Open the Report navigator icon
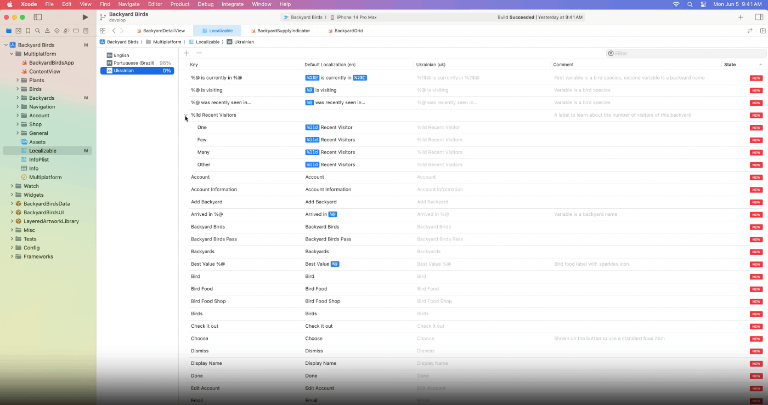Viewport: 768px width, 405px height. pyautogui.click(x=86, y=31)
